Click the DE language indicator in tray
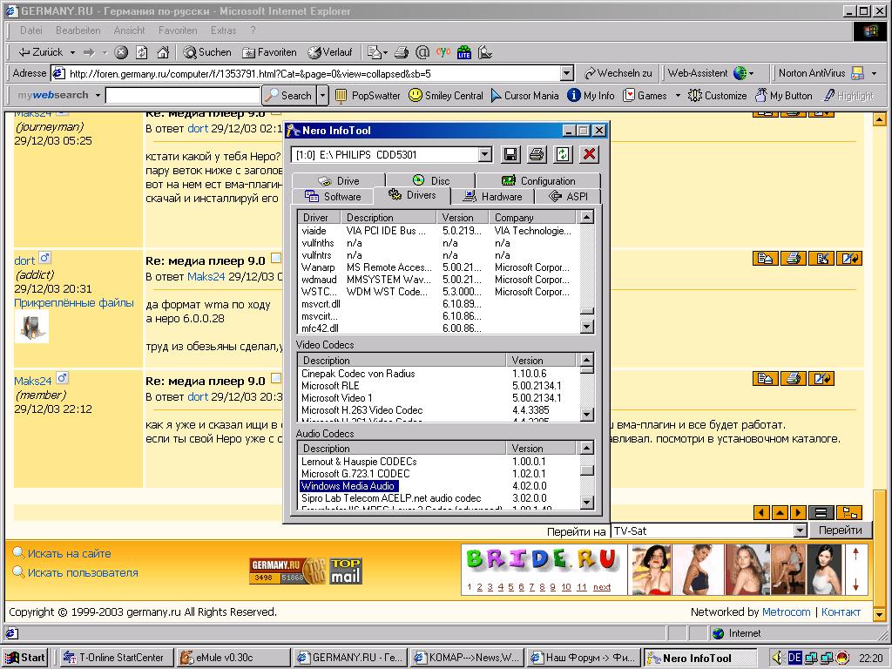Viewport: 892px width, 669px height. [x=794, y=658]
